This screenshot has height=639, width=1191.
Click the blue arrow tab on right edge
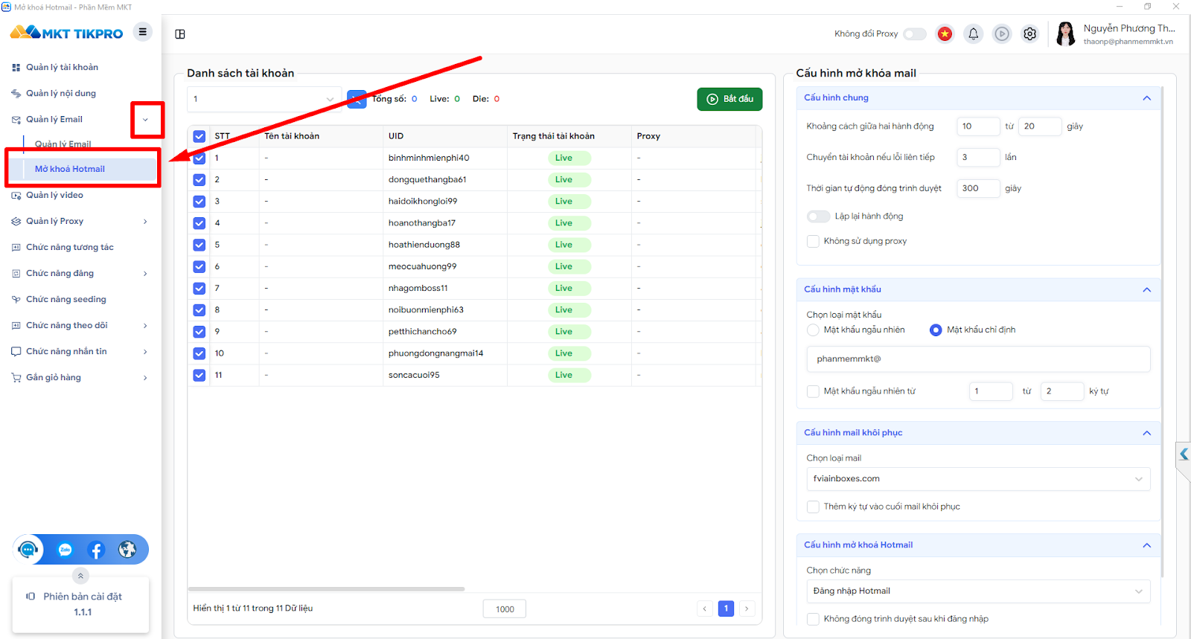click(x=1184, y=454)
